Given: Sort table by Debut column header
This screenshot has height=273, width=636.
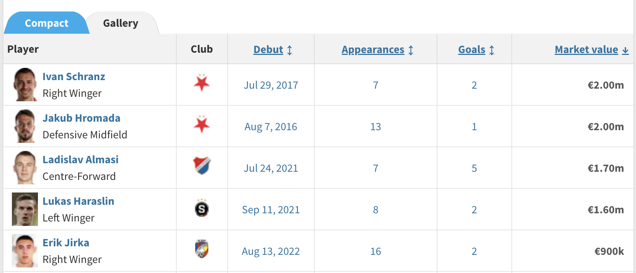Looking at the screenshot, I should (x=268, y=50).
